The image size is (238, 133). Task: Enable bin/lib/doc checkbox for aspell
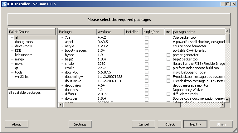(x=147, y=42)
